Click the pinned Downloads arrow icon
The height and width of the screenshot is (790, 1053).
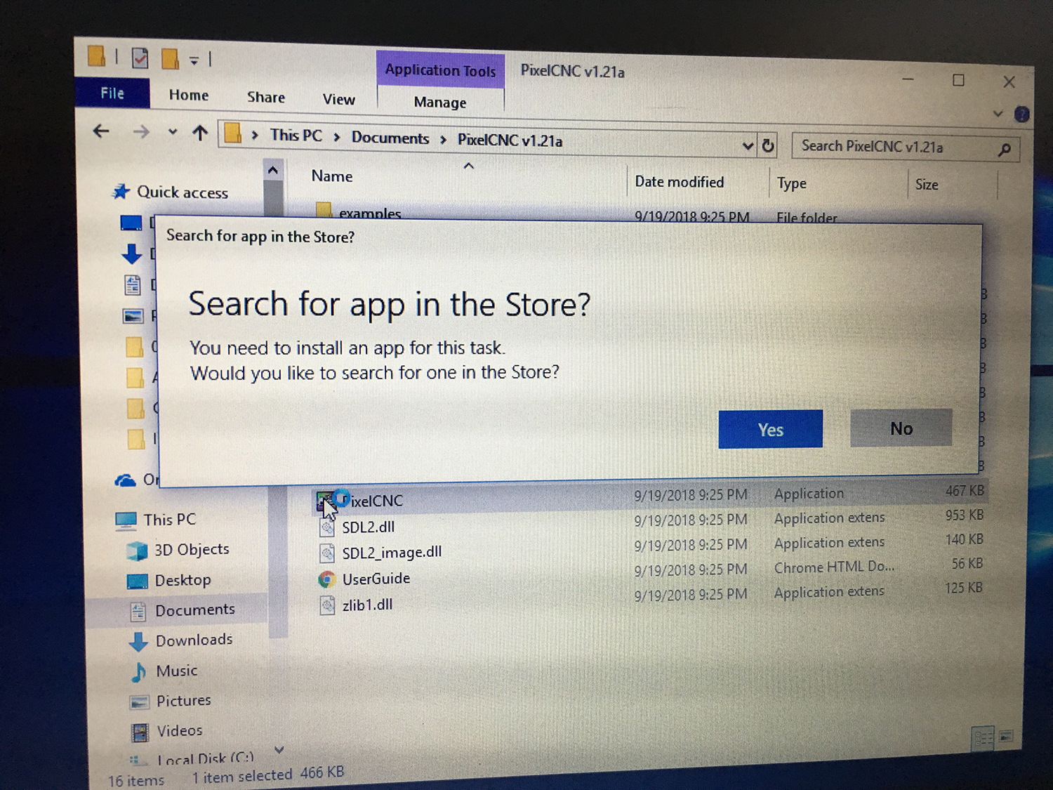132,254
